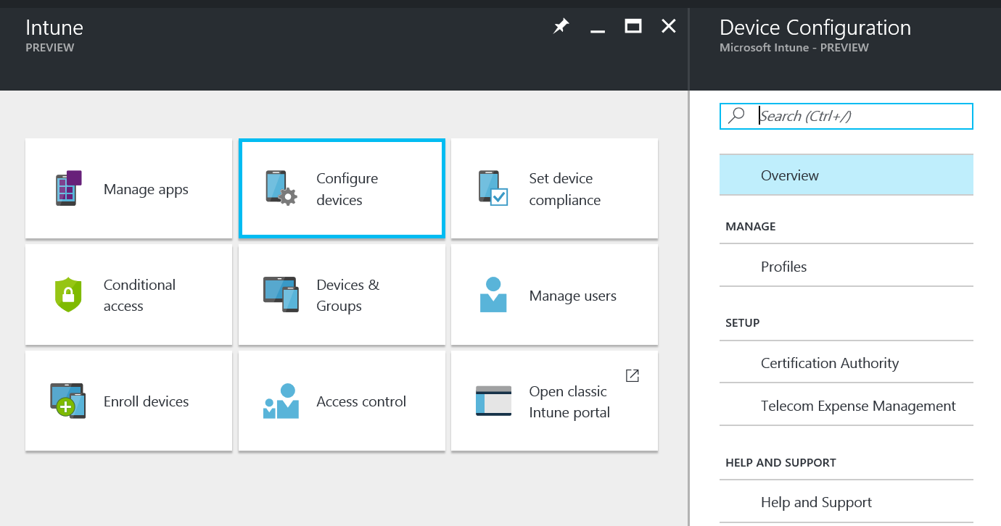1001x526 pixels.
Task: Click the Manage users person icon
Action: coord(493,295)
